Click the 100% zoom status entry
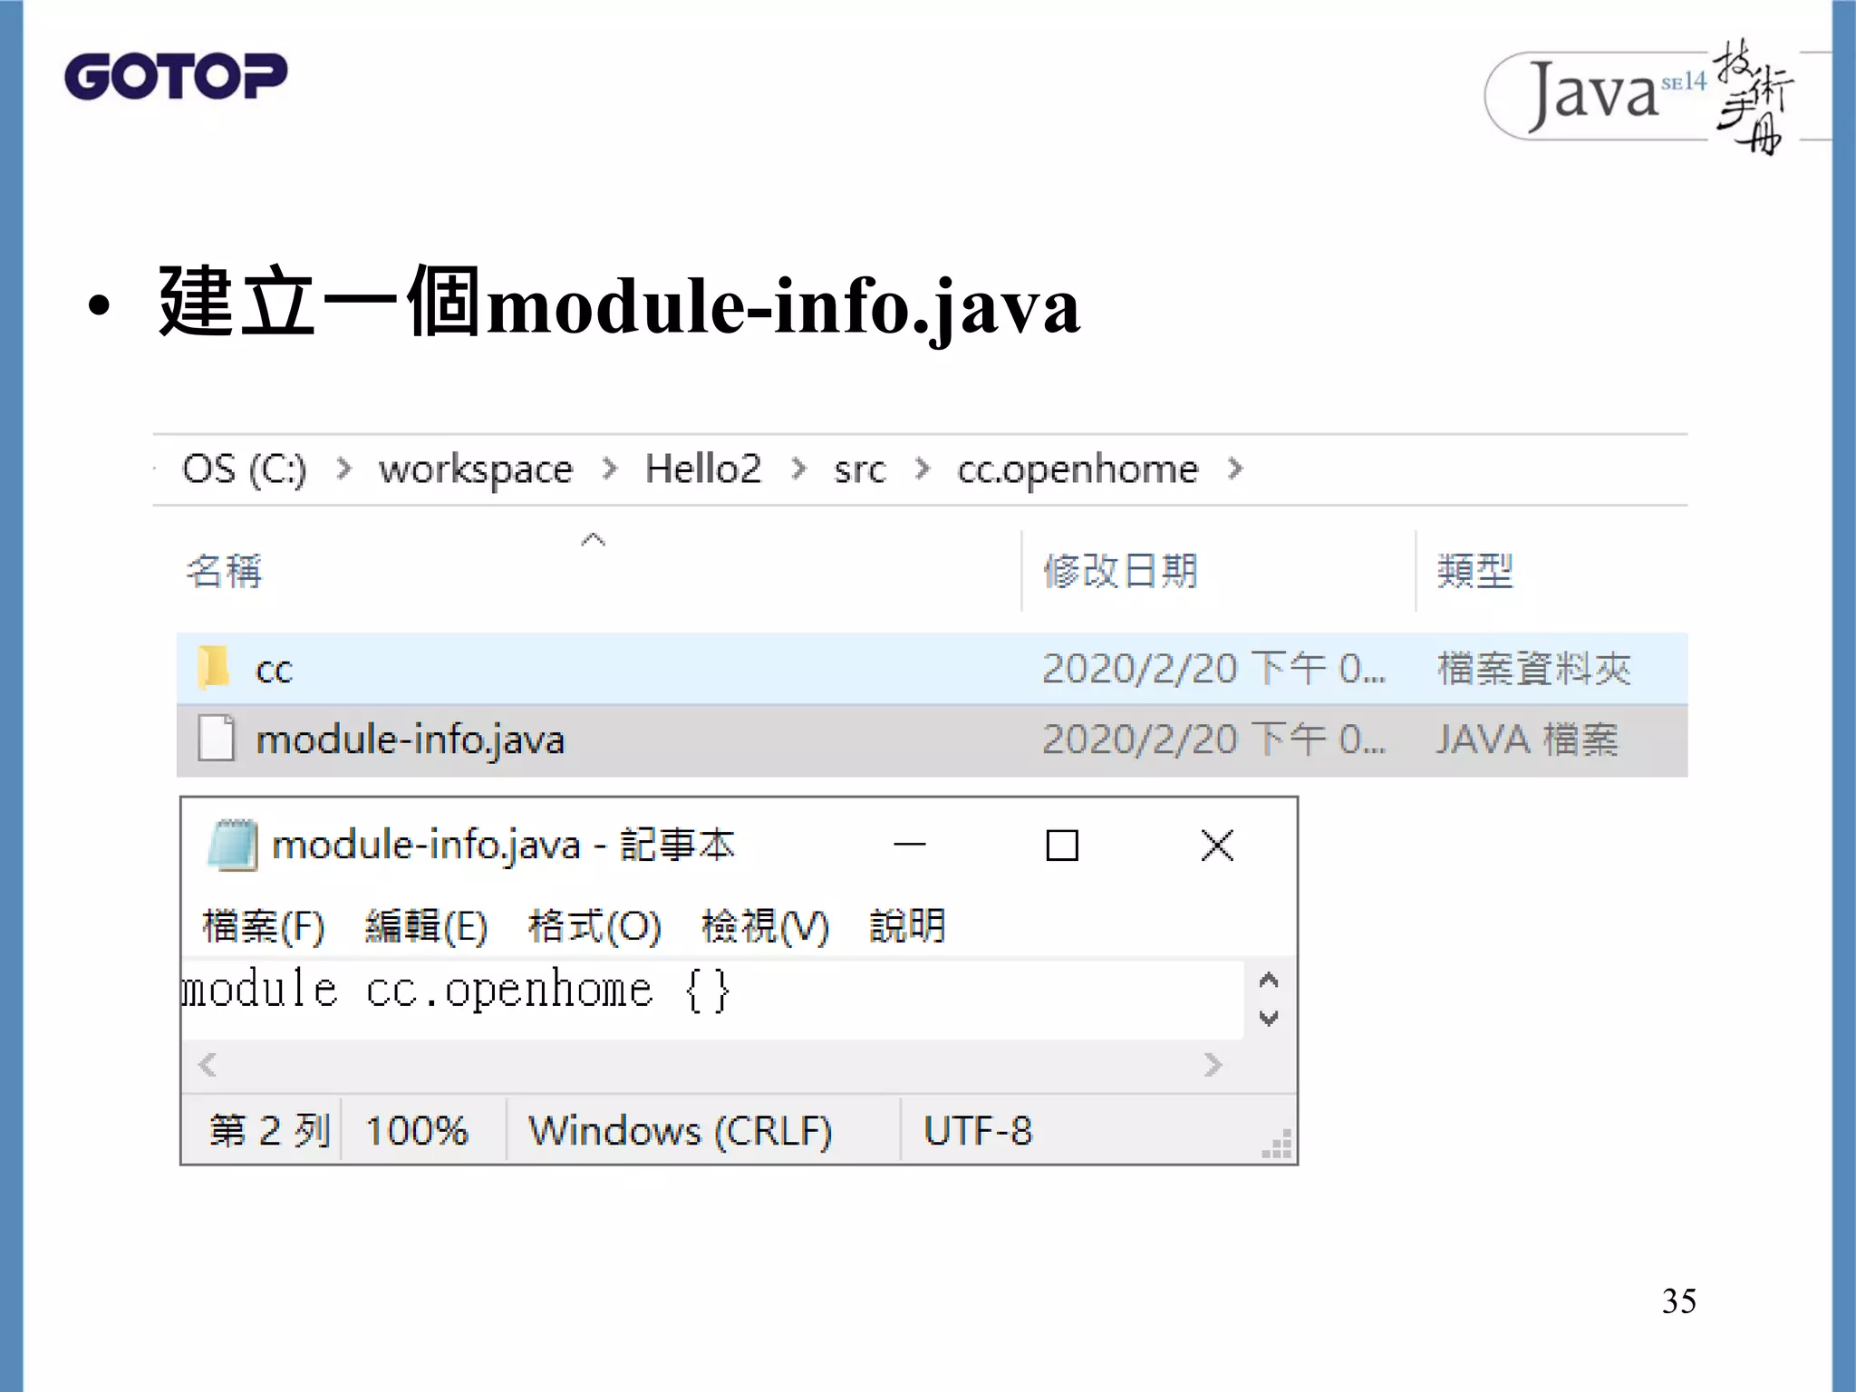The image size is (1856, 1392). coord(417,1131)
